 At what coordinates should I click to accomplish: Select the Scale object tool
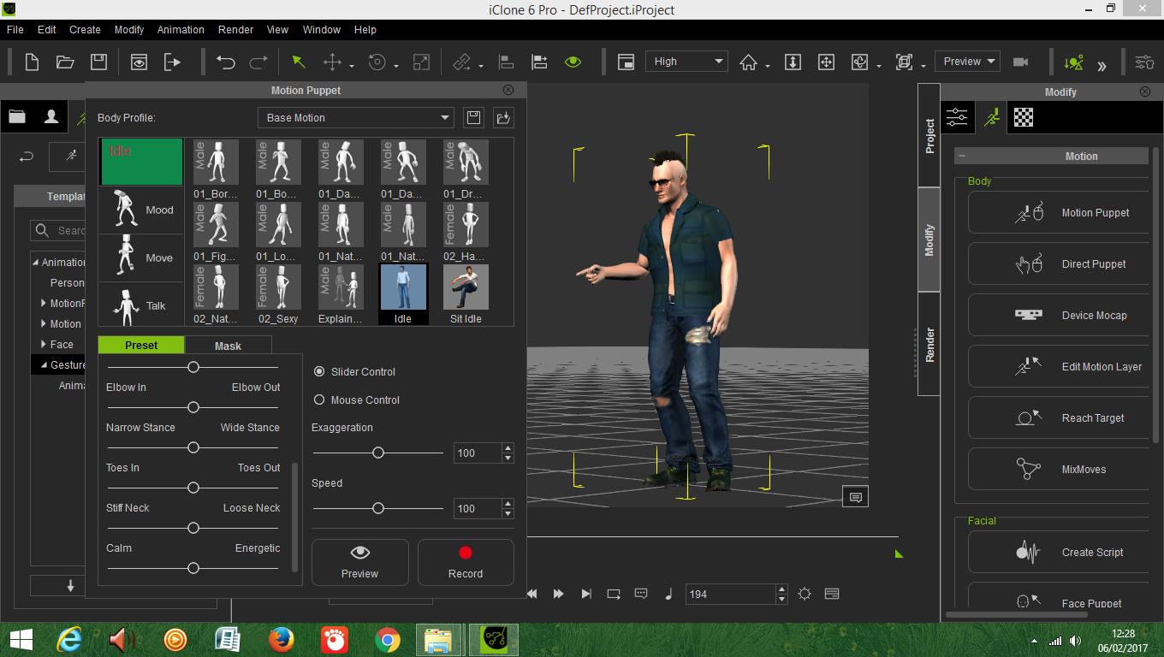pyautogui.click(x=421, y=62)
